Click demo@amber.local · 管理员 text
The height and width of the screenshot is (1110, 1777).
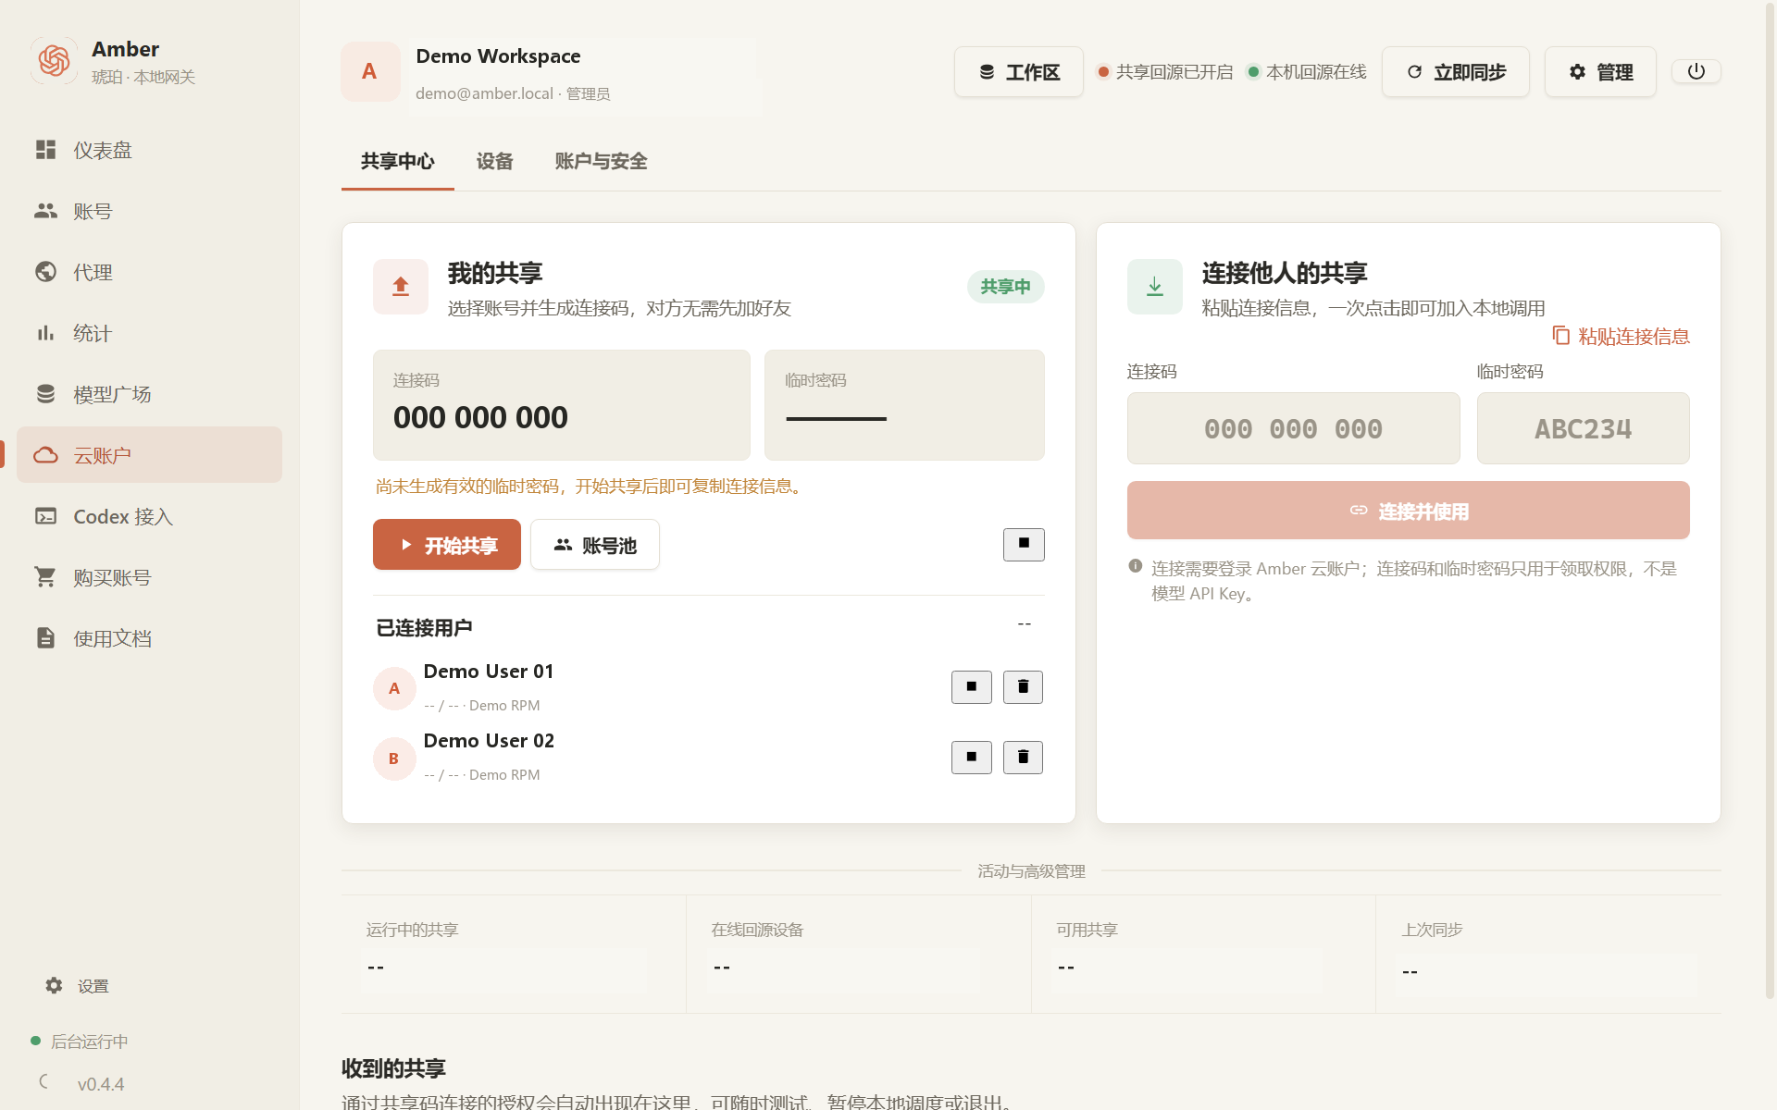(513, 93)
